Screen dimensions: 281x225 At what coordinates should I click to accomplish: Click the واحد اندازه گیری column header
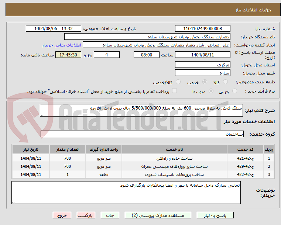(x=104, y=149)
